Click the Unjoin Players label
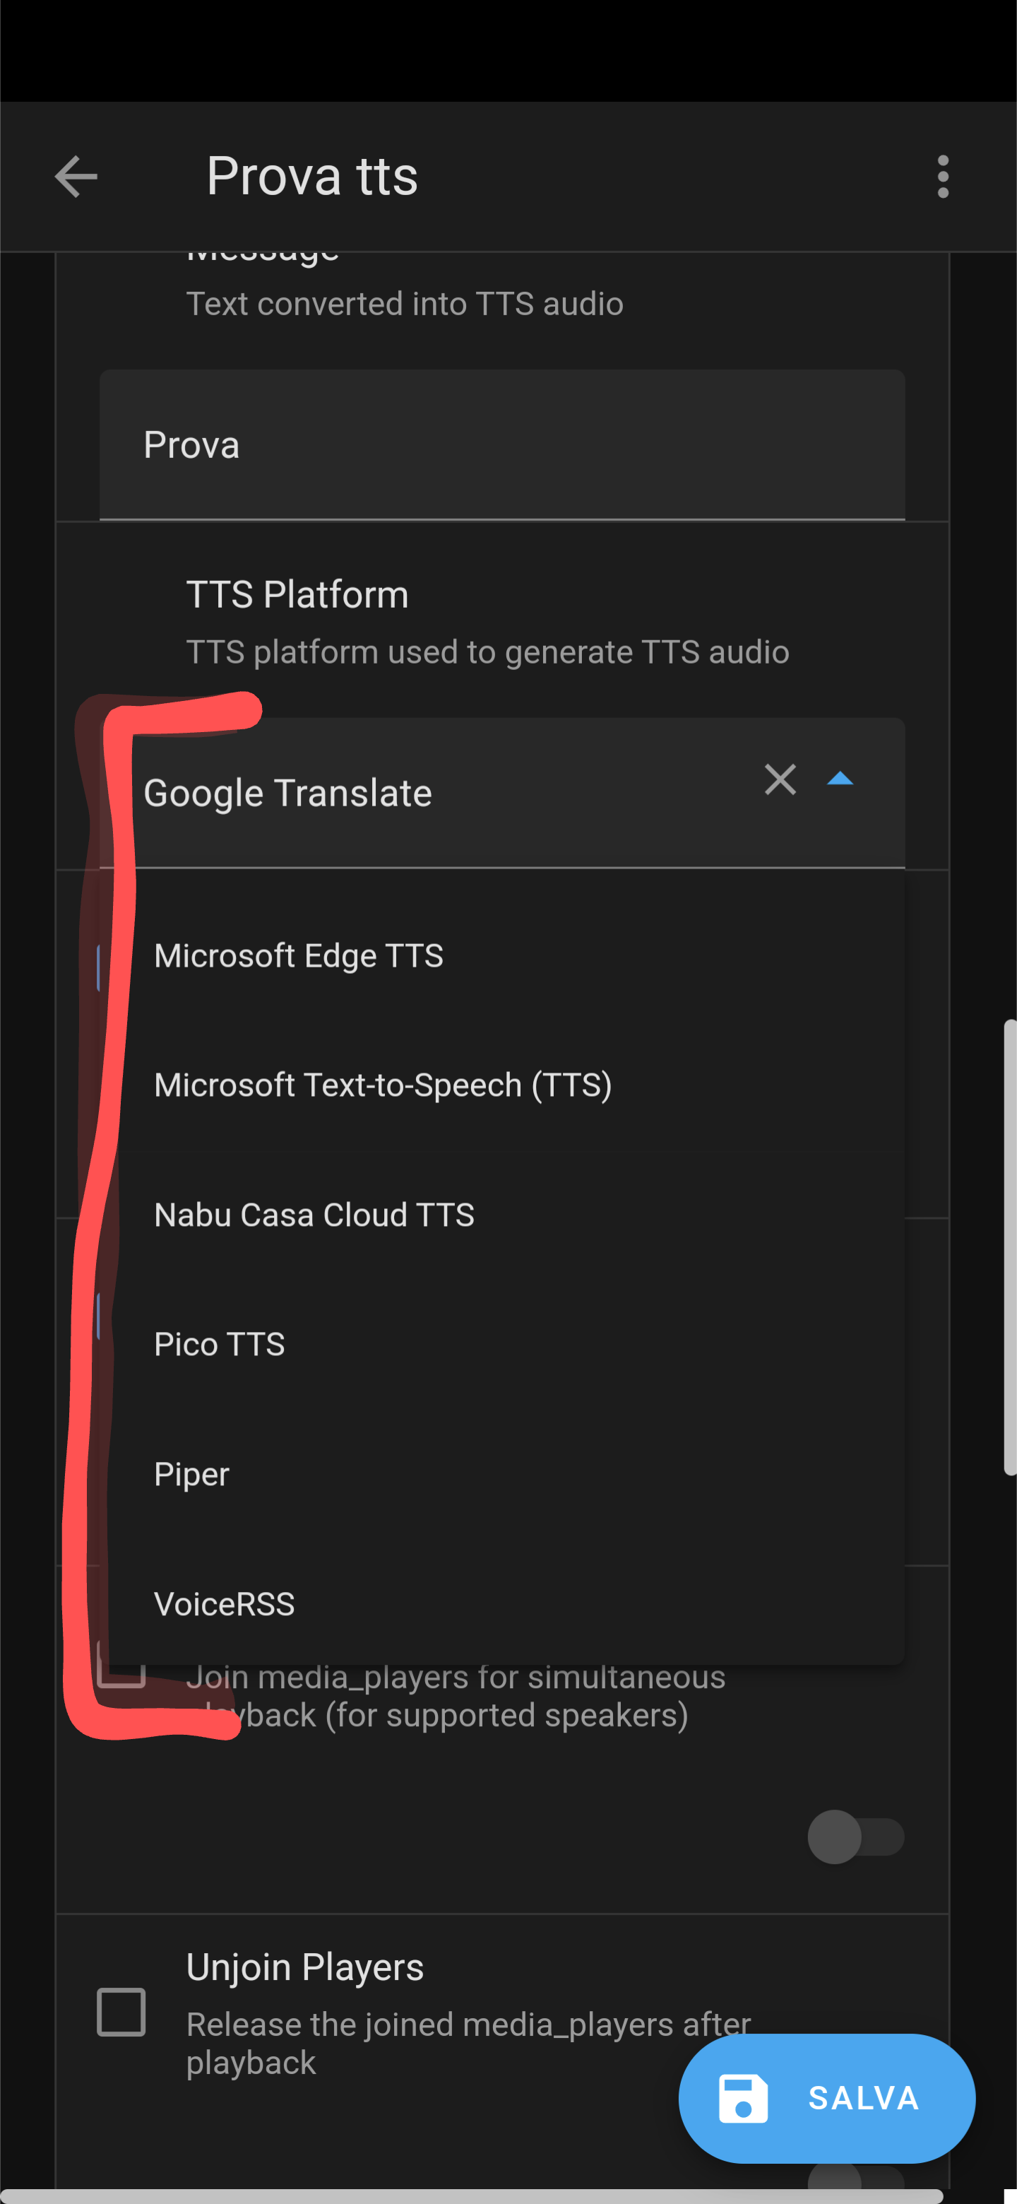 pos(304,1966)
